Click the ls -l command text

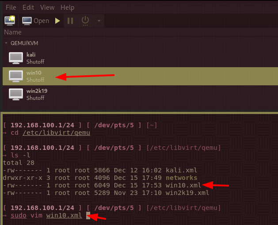(x=20, y=155)
